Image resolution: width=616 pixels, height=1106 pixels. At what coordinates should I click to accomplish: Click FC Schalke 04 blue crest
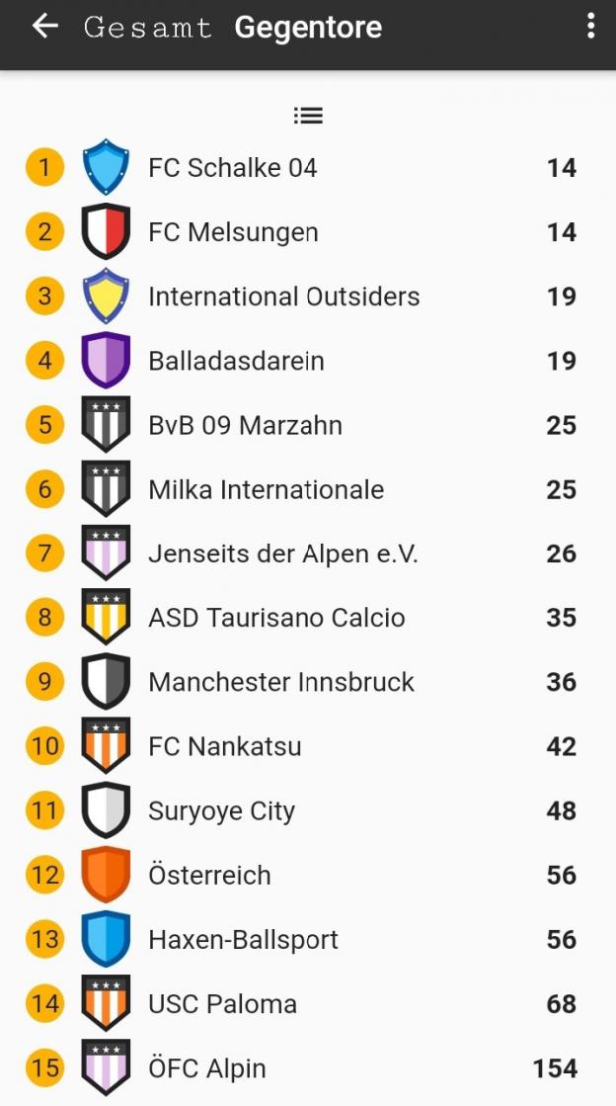[x=106, y=167]
